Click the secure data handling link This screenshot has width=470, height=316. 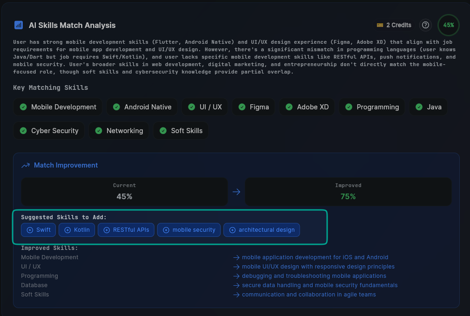pyautogui.click(x=320, y=285)
